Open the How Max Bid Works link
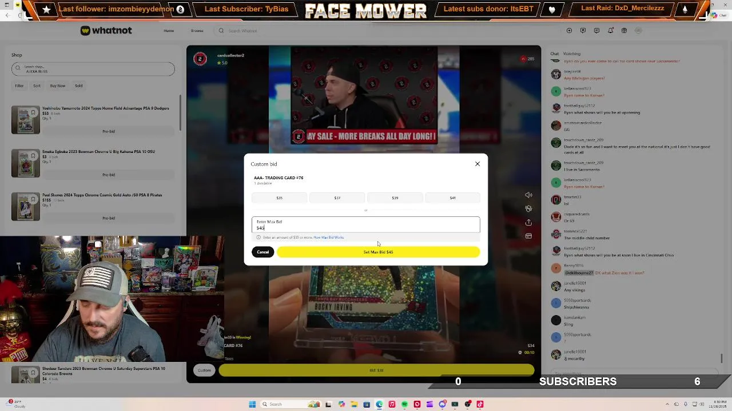This screenshot has height=411, width=732. click(329, 237)
